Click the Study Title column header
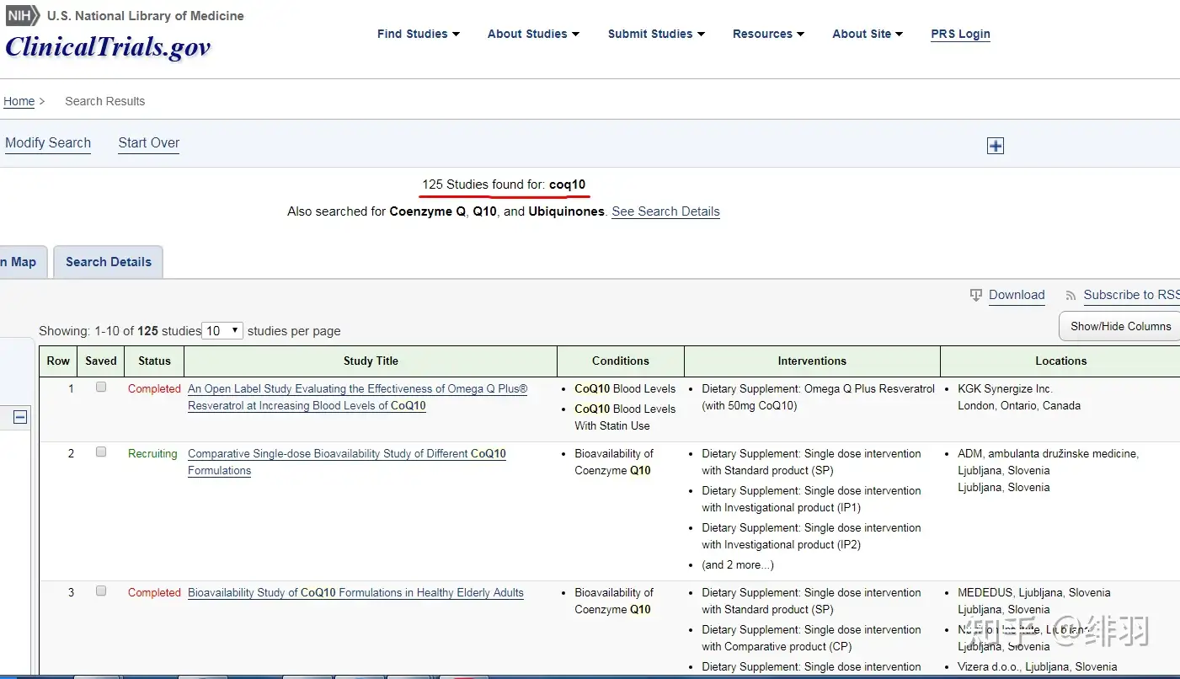1180x679 pixels. click(x=371, y=361)
